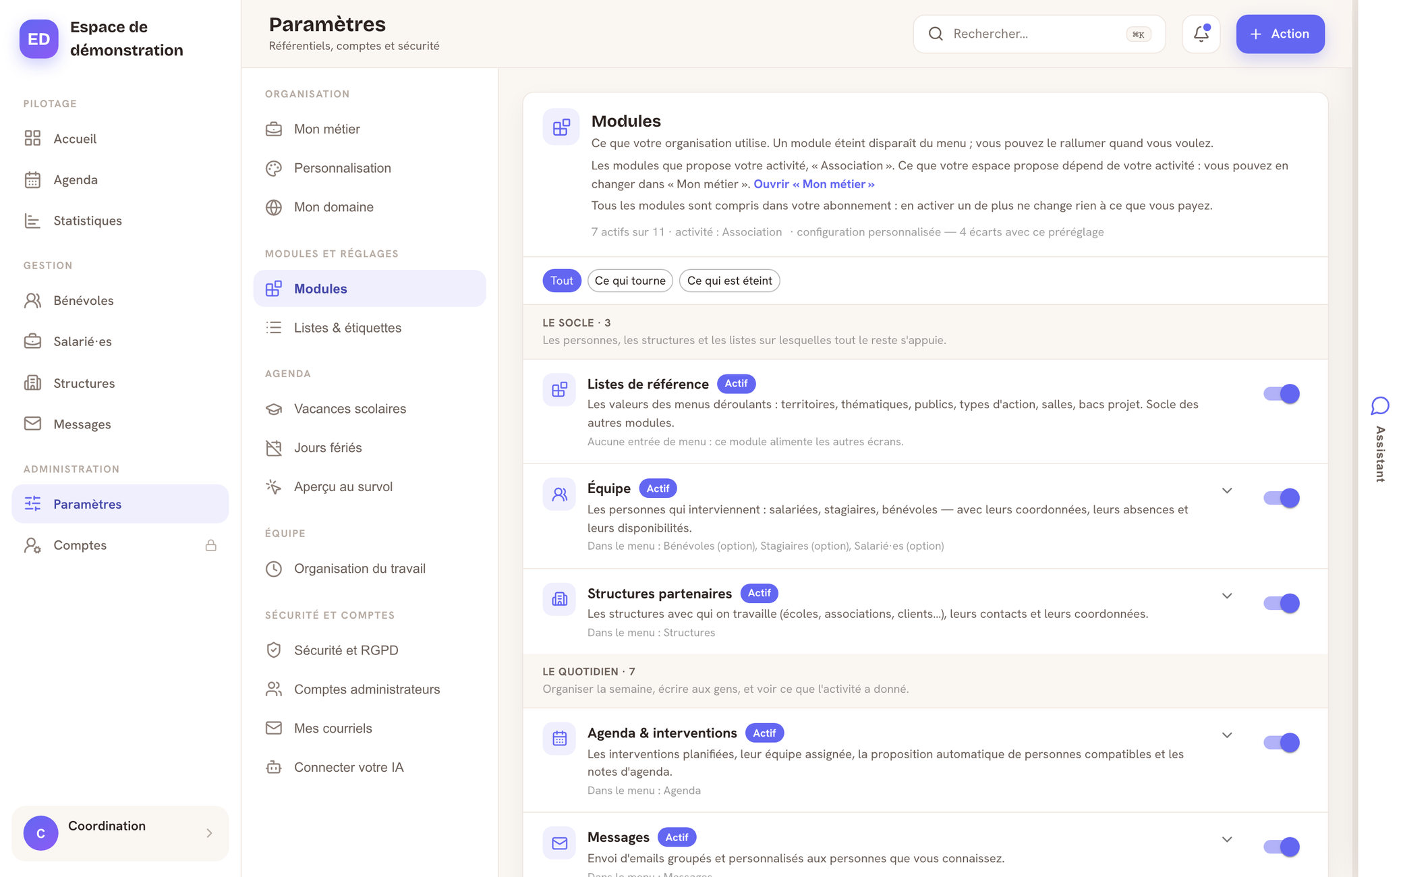Image resolution: width=1403 pixels, height=877 pixels.
Task: Open Listes & étiquettes settings
Action: point(370,328)
